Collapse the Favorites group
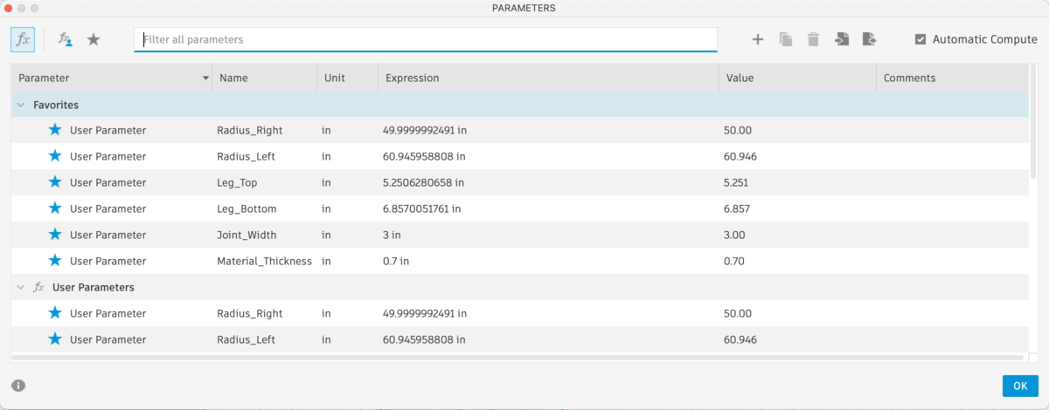This screenshot has width=1049, height=410. click(x=20, y=105)
